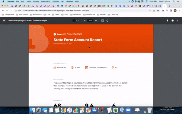Go back in Chrome history
The width and height of the screenshot is (182, 114).
[x=3, y=11]
